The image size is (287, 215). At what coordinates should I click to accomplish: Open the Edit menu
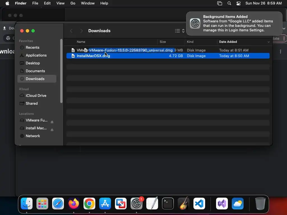click(x=47, y=3)
